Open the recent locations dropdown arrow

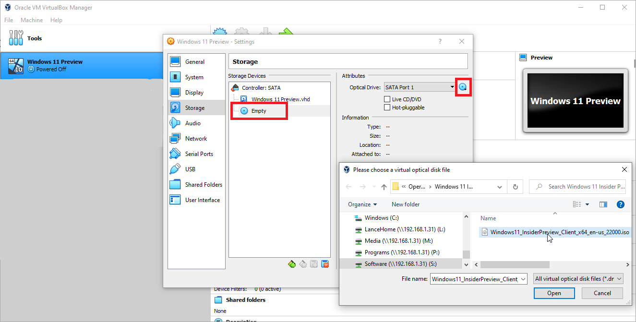point(374,187)
